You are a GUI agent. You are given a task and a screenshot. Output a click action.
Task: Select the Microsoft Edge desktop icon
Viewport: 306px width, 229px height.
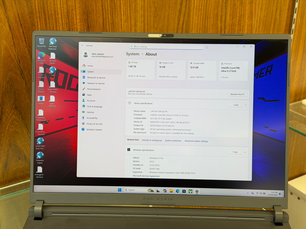click(41, 58)
